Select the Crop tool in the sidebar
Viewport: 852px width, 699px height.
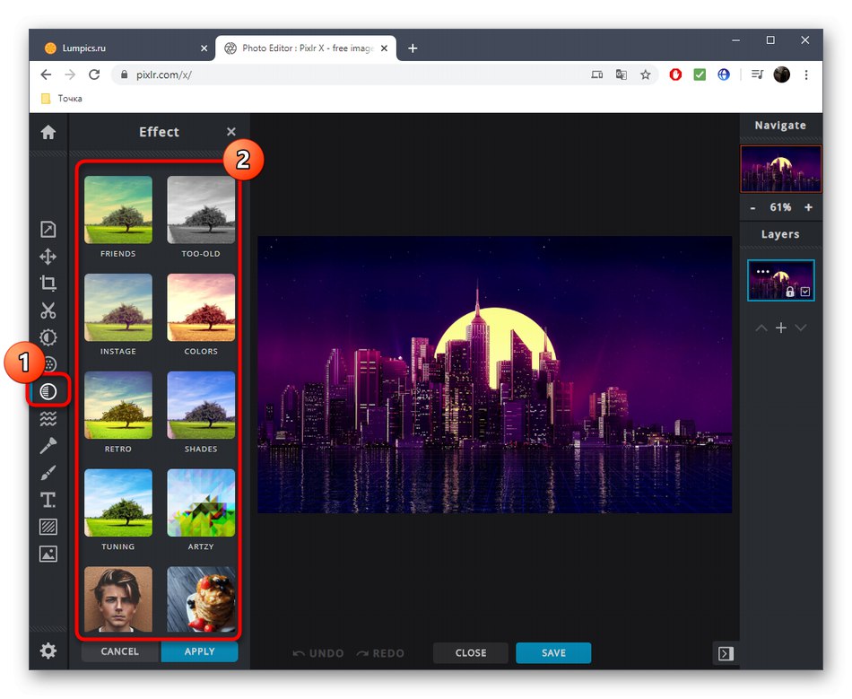pyautogui.click(x=48, y=284)
